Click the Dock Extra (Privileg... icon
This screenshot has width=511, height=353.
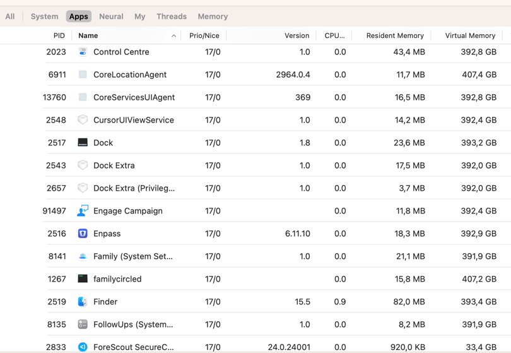(83, 188)
